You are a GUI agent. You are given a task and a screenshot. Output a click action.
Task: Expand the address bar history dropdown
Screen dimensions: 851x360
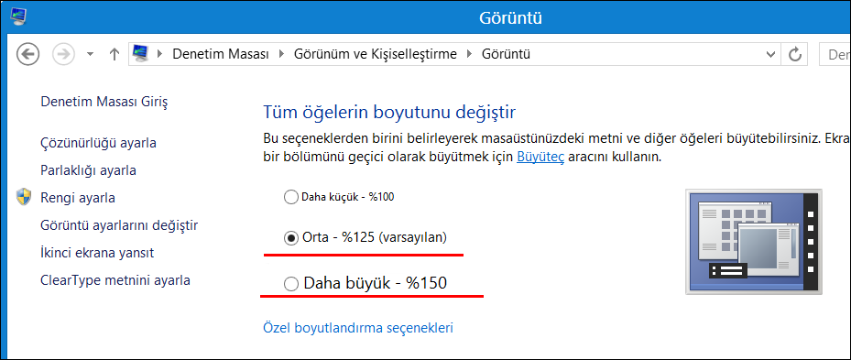pyautogui.click(x=769, y=54)
